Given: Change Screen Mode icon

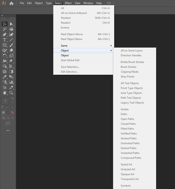Looking at the screenshot, I should tap(8, 123).
